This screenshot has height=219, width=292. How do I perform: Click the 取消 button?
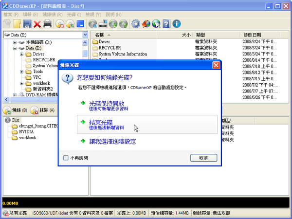[x=203, y=158]
